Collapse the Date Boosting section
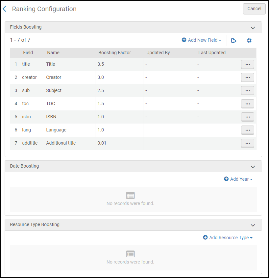 coord(253,167)
